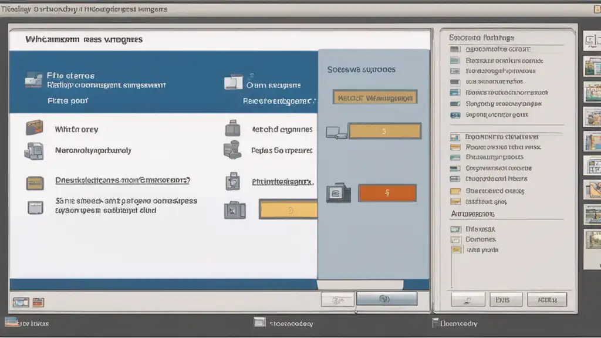The width and height of the screenshot is (601, 338).
Task: Click "Doomcedry" in the bottom taskbar
Action: pyautogui.click(x=458, y=323)
